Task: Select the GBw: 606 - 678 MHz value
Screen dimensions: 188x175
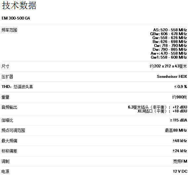Action: [168, 34]
